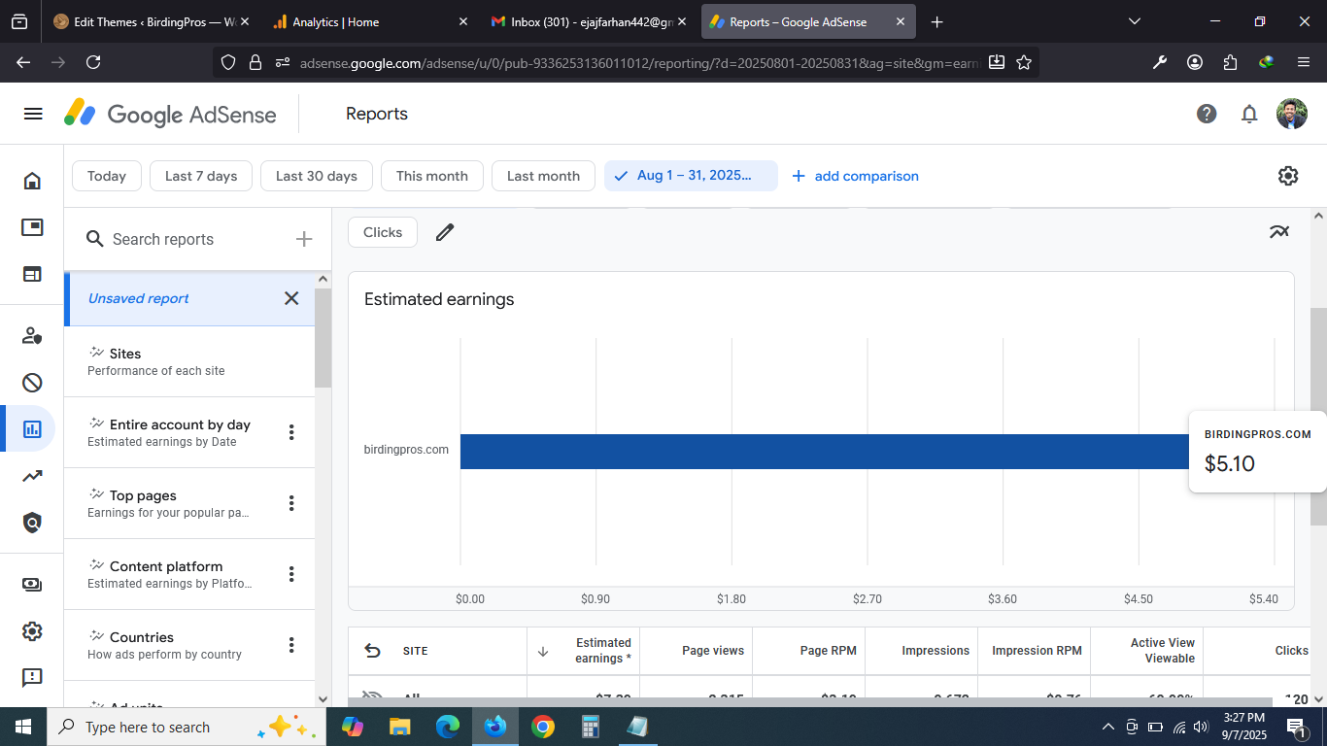Click add comparison link
The height and width of the screenshot is (746, 1327).
[855, 176]
